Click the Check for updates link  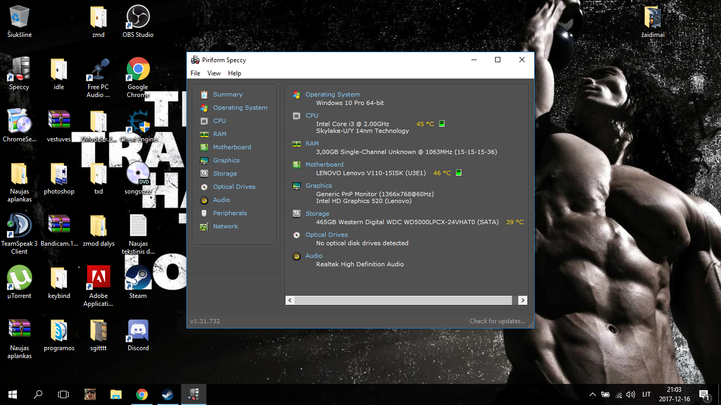click(497, 321)
